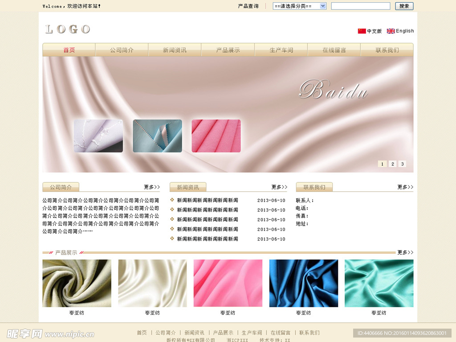Click 春亚纺 label under beige fabric
Viewport: 456px width, 342px height.
pyautogui.click(x=77, y=313)
